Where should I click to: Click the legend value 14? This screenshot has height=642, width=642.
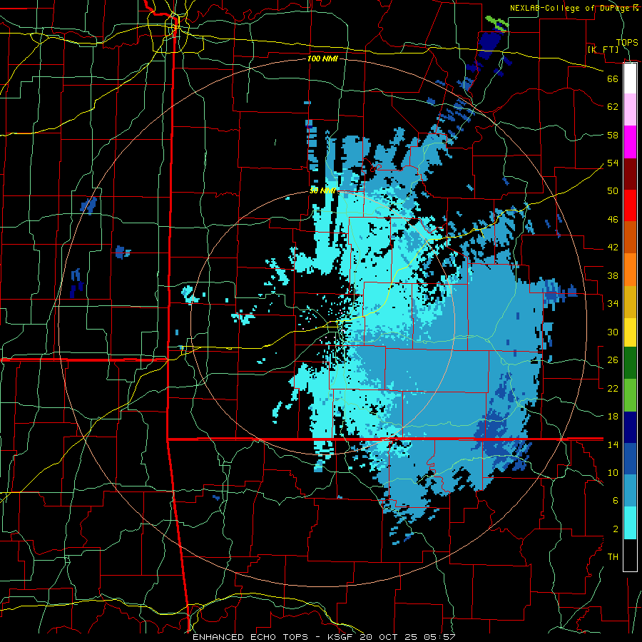613,444
